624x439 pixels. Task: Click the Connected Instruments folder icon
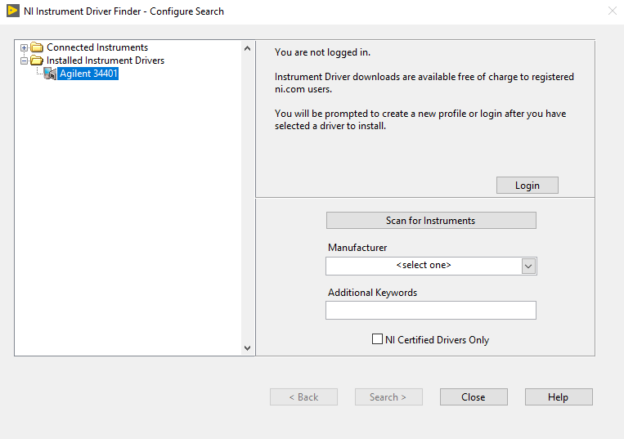coord(37,47)
